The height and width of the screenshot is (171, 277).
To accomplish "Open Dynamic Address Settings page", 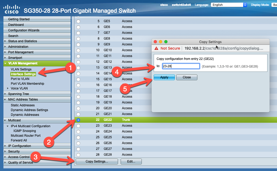I will (x=29, y=110).
